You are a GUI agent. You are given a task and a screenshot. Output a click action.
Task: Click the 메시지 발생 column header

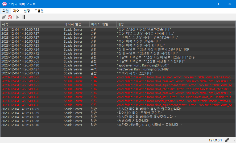[x=76, y=24]
